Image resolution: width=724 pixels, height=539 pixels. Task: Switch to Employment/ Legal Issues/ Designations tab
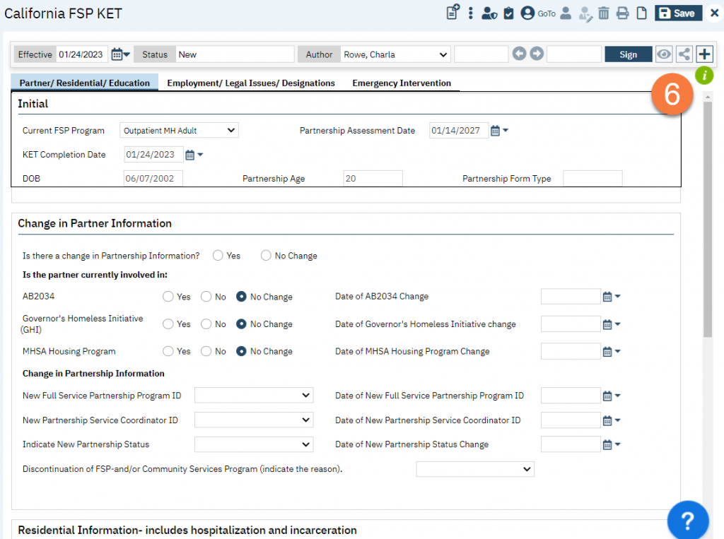pos(251,83)
